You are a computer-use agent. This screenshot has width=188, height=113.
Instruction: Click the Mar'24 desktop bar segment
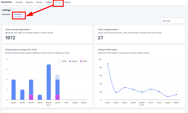[x=31, y=87]
